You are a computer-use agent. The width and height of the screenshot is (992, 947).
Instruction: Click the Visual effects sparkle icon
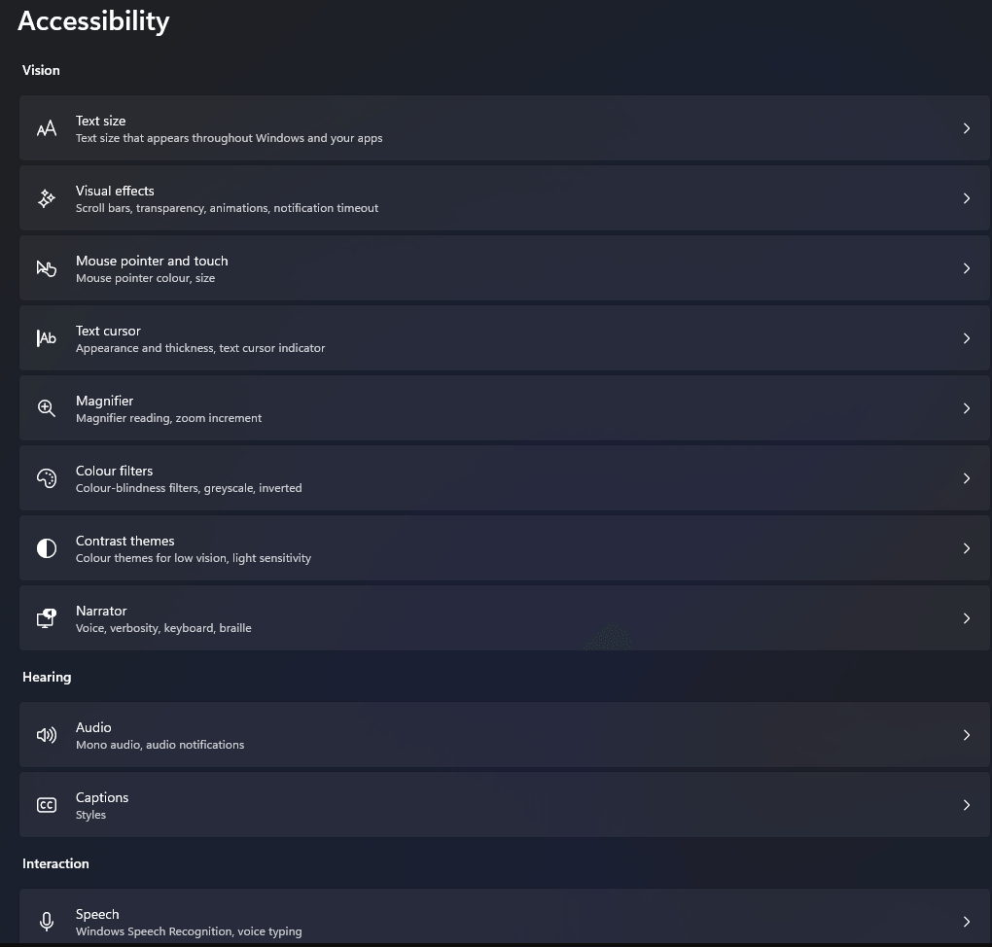coord(46,198)
